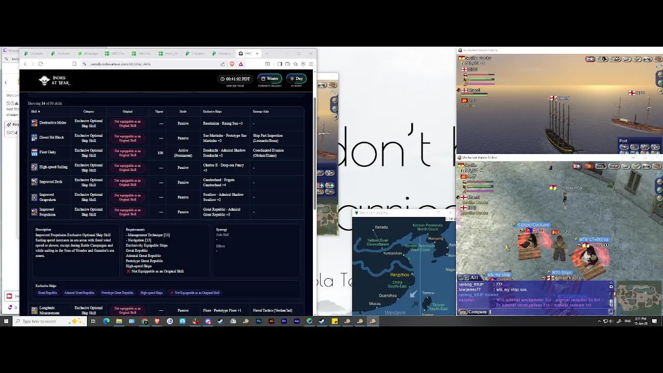Image resolution: width=663 pixels, height=373 pixels.
Task: Click the Admiral Great Republic ship tag
Action: click(x=79, y=293)
